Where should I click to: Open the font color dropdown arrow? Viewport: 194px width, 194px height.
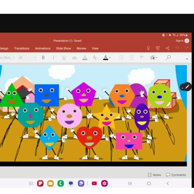pyautogui.click(x=110, y=58)
